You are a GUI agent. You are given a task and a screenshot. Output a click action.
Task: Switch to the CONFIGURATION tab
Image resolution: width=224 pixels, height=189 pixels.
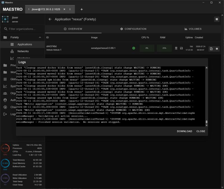(x=133, y=29)
